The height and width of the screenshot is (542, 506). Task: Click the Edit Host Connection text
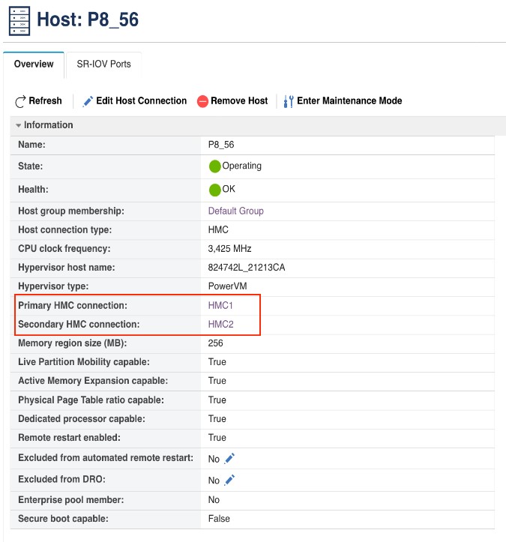(142, 101)
